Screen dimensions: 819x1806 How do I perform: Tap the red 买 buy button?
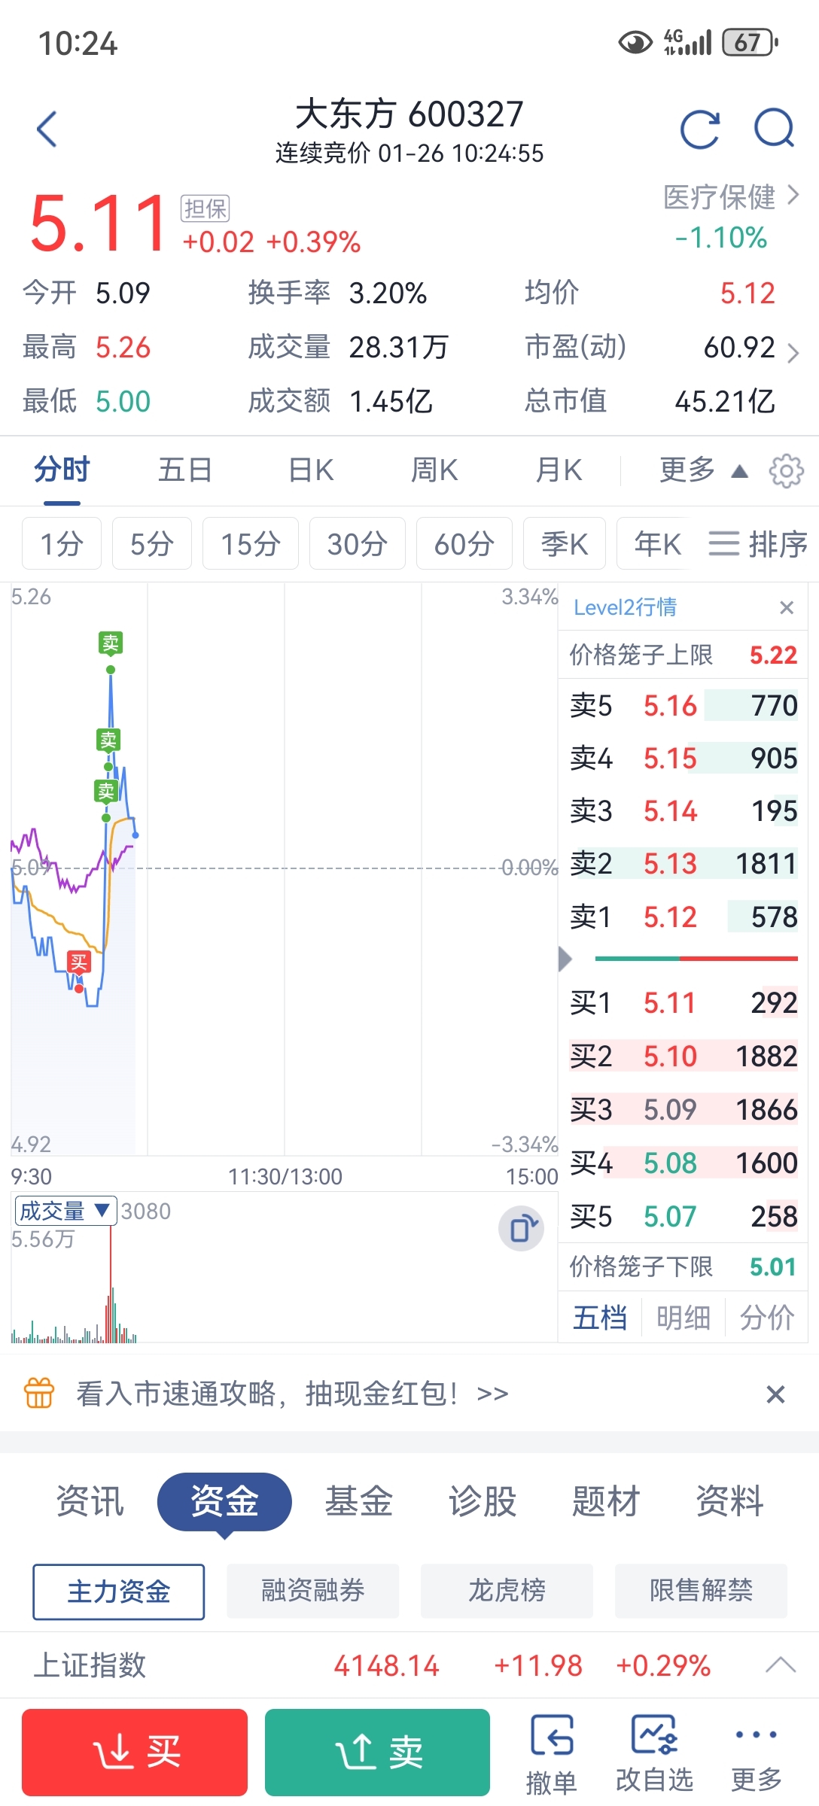pos(135,1753)
